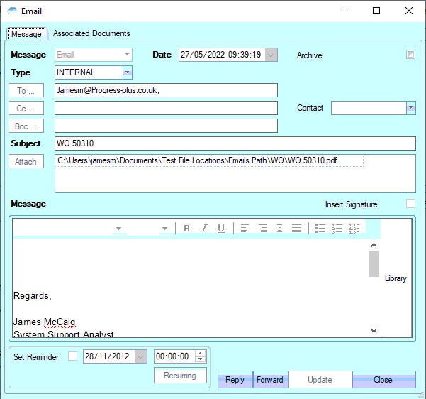
Task: Enable the Insert Signature checkbox
Action: [410, 204]
